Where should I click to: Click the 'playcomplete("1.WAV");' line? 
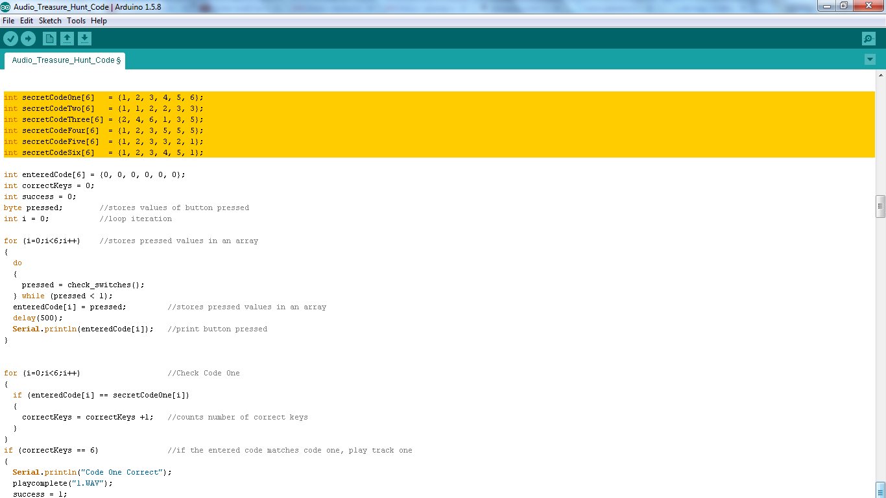click(63, 483)
